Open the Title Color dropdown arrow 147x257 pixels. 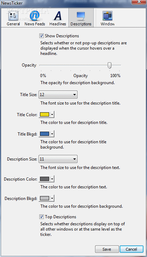coord(52,114)
